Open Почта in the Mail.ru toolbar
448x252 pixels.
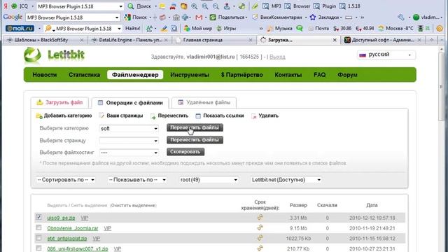[318, 29]
